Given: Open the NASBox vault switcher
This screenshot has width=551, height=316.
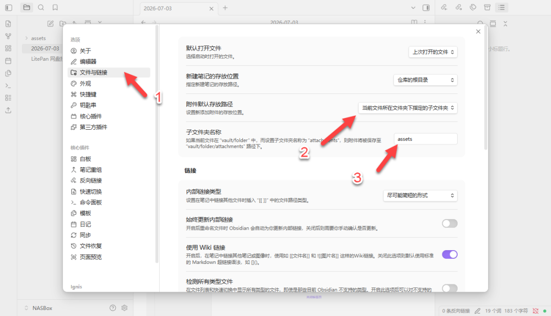Looking at the screenshot, I should coord(39,308).
